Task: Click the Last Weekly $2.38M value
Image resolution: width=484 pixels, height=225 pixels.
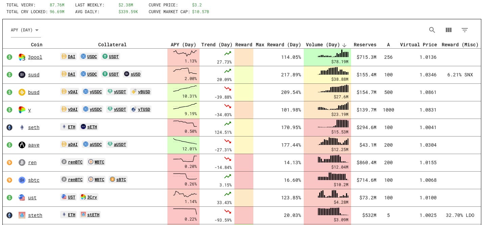Action: (126, 5)
